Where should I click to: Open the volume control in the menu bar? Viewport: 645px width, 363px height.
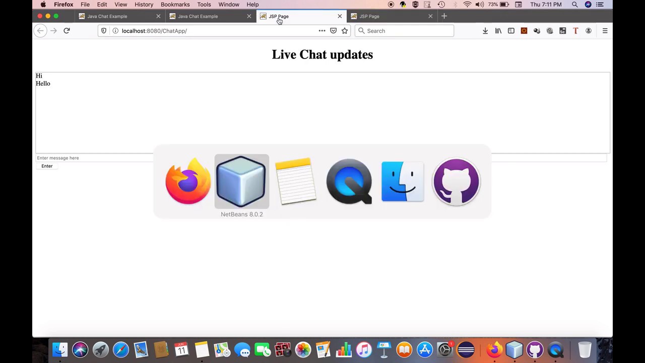pos(480,5)
